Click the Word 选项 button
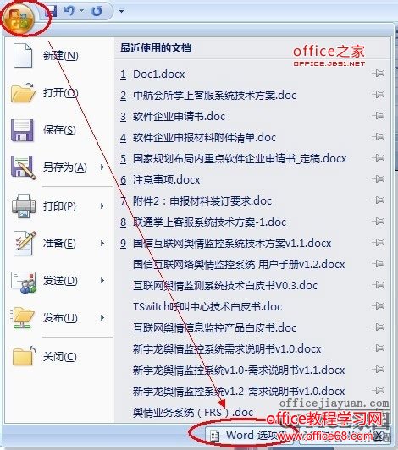Screen dimensions: 398x450 pos(250,435)
